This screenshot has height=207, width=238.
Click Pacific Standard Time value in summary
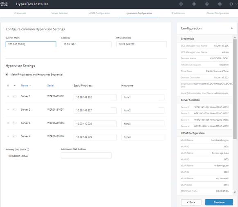click(217, 71)
